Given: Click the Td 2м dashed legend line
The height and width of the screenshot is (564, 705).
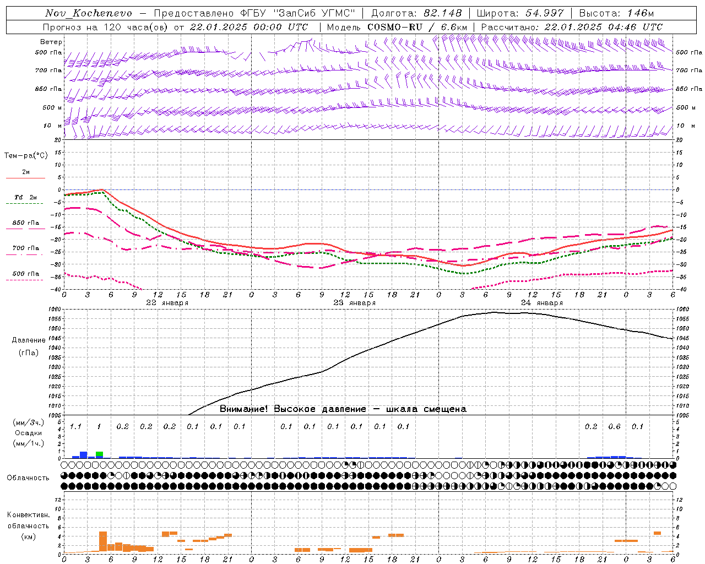Looking at the screenshot, I should click(25, 203).
